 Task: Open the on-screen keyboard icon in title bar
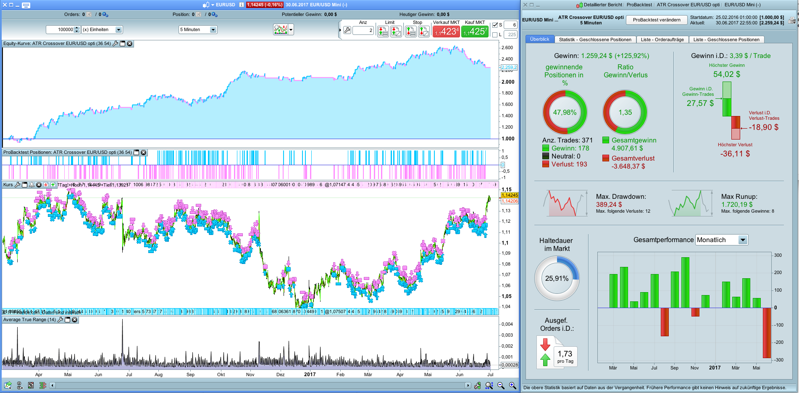(x=26, y=5)
